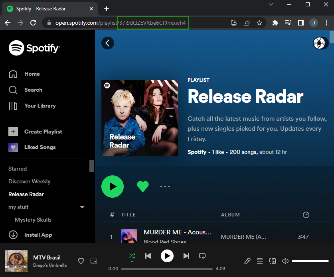
Task: Select the track MURDER ME - Acoustic
Action: coord(178,232)
